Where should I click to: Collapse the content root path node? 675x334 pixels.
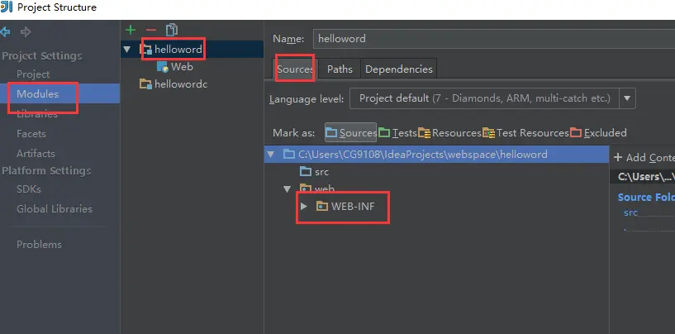click(x=270, y=155)
